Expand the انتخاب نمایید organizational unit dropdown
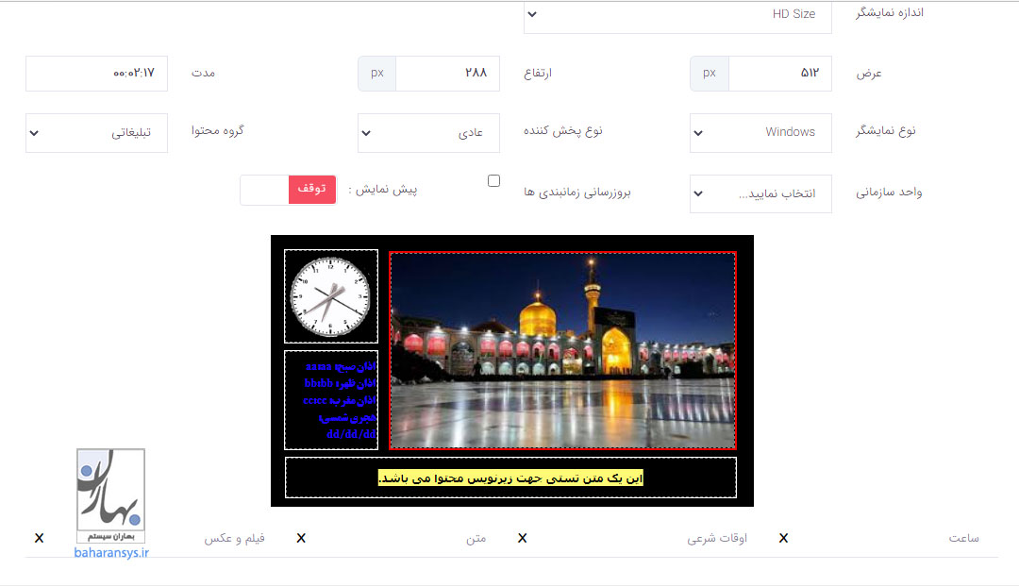The image size is (1019, 587). click(x=760, y=193)
